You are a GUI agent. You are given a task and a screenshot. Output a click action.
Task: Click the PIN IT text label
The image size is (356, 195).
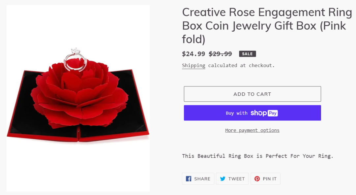pos(270,179)
